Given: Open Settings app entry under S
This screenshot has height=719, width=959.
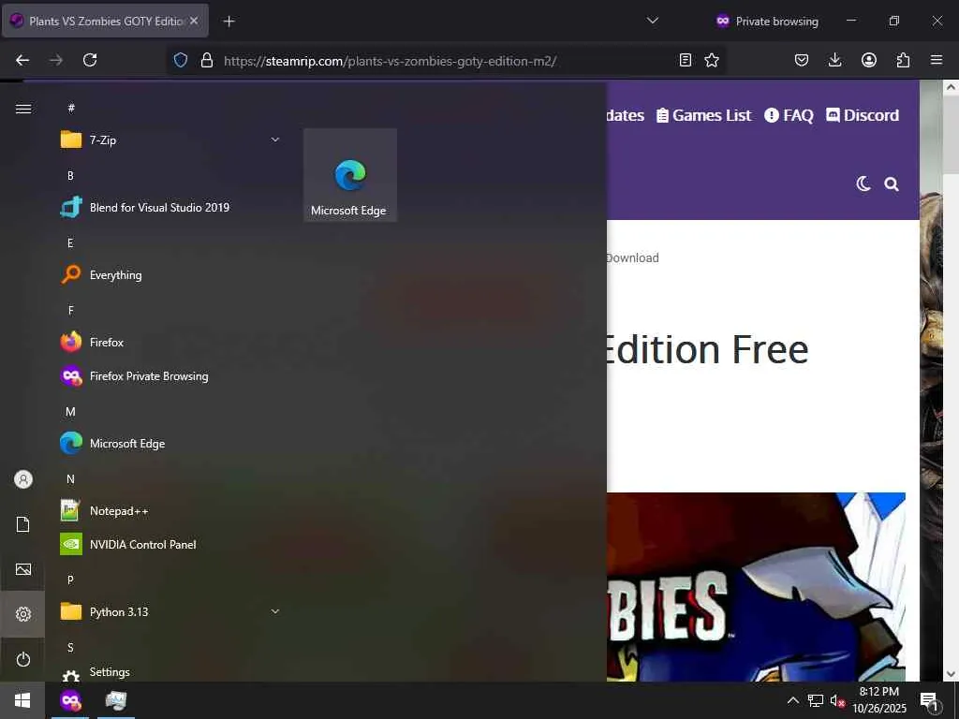Looking at the screenshot, I should 171,672.
